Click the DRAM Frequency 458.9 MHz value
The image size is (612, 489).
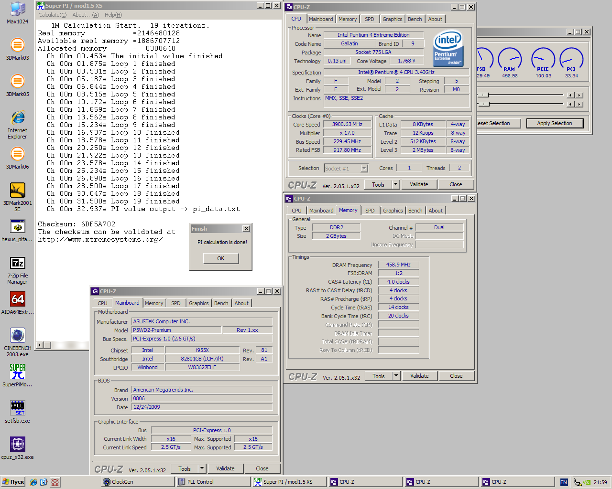399,265
